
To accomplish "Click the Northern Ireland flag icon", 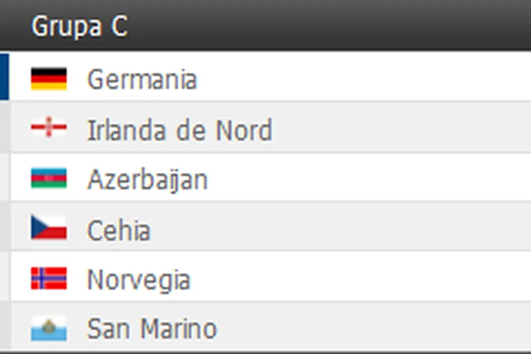I will [x=49, y=128].
